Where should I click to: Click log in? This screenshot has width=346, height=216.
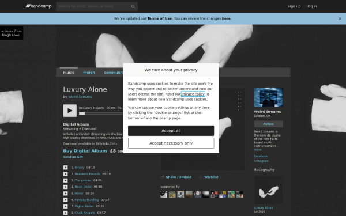coord(312,6)
